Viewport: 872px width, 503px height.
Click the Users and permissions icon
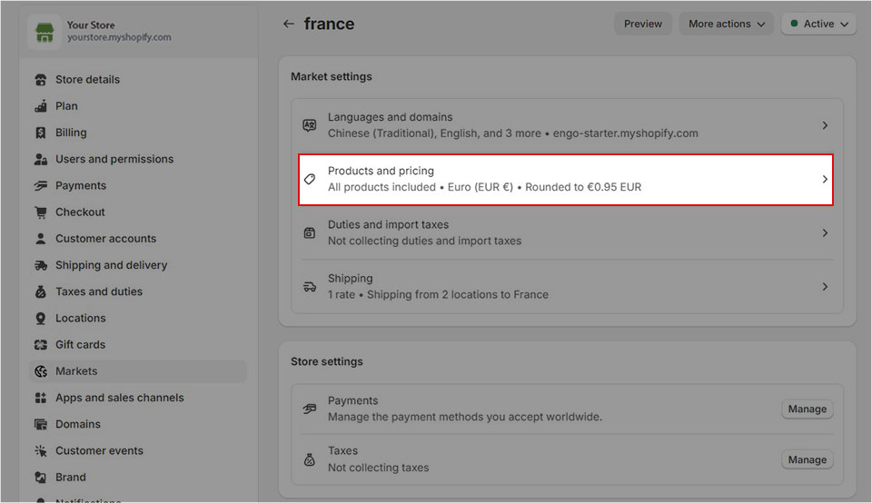click(x=41, y=160)
